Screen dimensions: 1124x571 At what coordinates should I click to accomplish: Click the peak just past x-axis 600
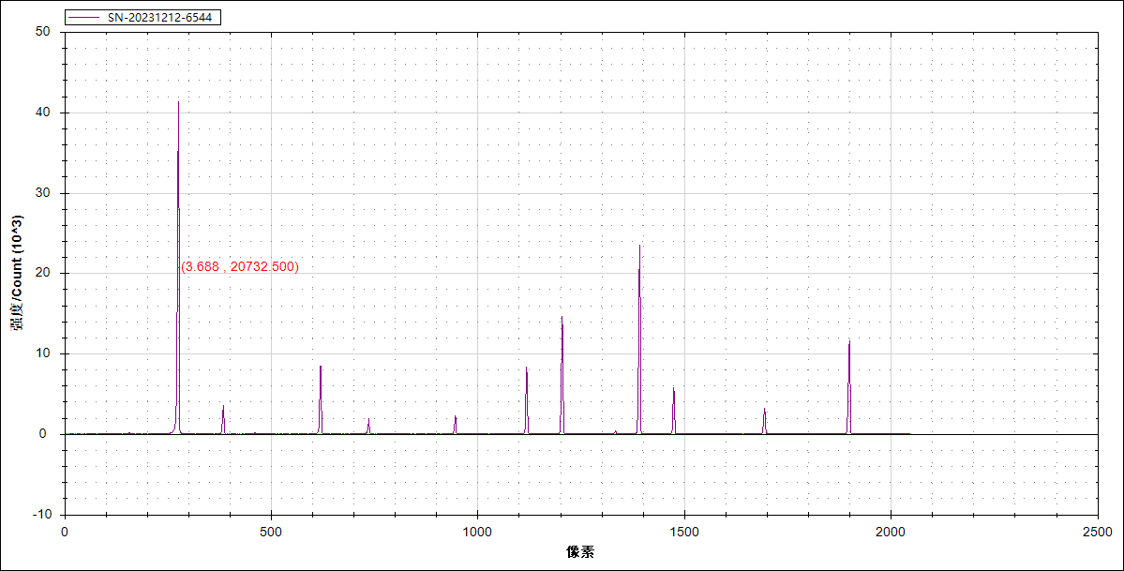click(x=321, y=368)
